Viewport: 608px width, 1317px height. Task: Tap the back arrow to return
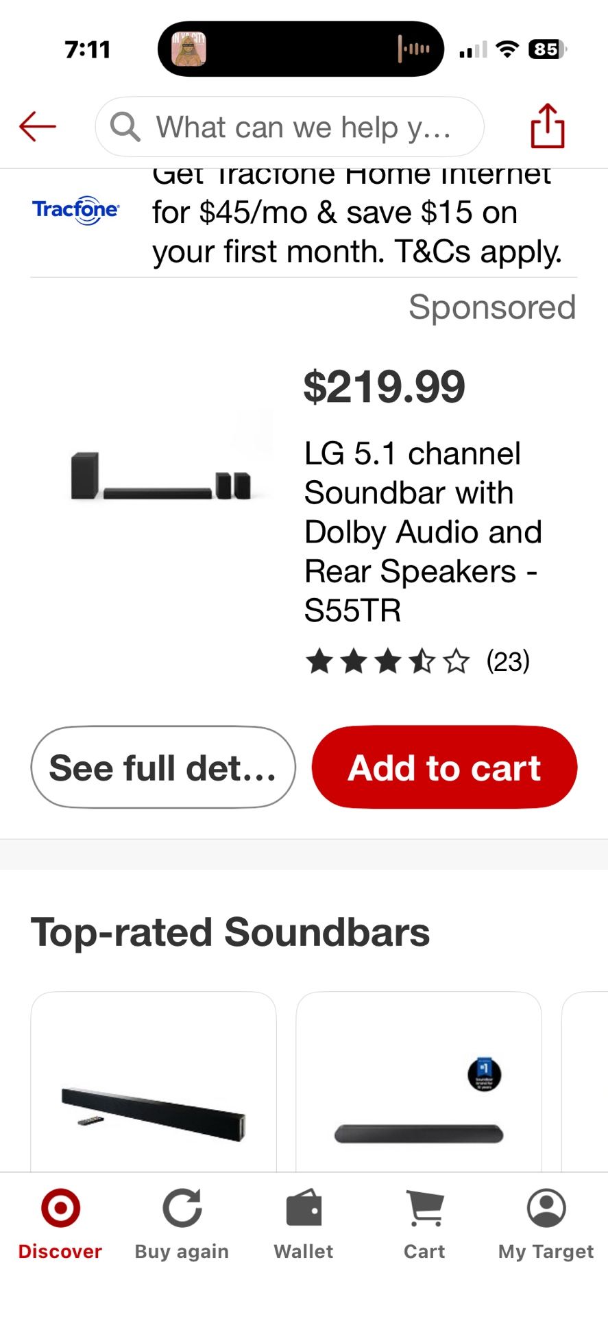tap(38, 126)
